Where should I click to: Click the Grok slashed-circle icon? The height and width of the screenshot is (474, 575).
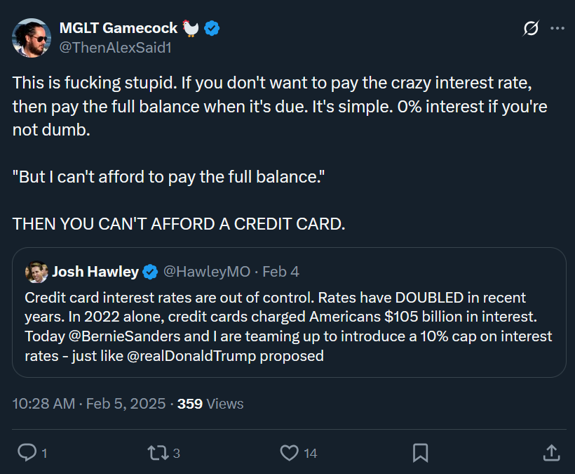coord(531,28)
